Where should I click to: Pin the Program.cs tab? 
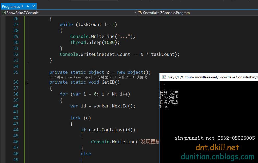click(x=28, y=6)
